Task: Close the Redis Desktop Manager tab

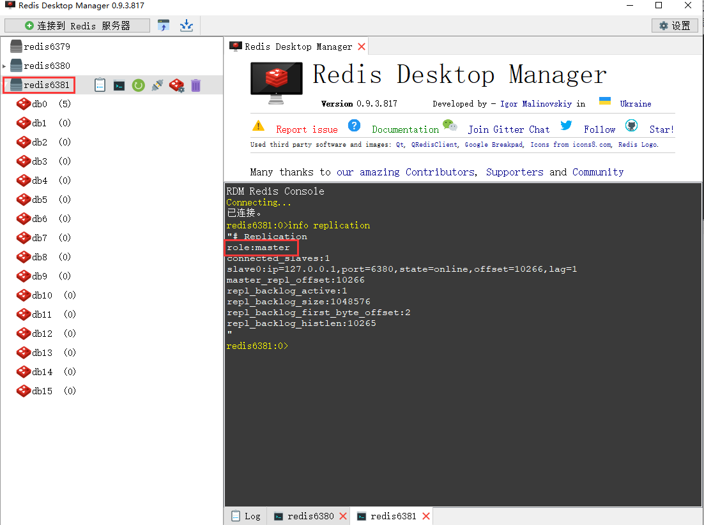Action: pyautogui.click(x=362, y=47)
